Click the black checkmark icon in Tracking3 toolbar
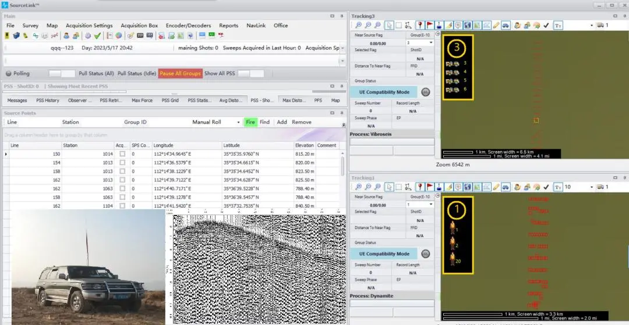 click(546, 26)
